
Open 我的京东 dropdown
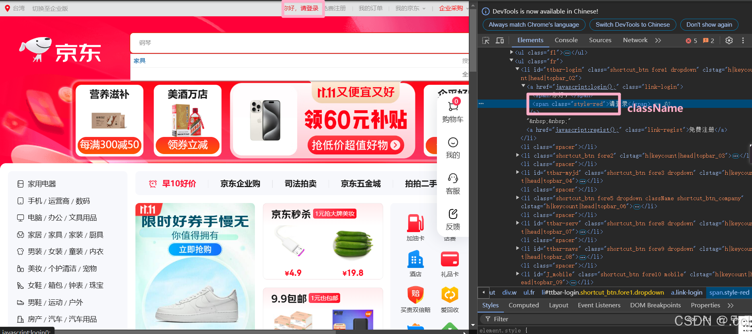coord(410,8)
